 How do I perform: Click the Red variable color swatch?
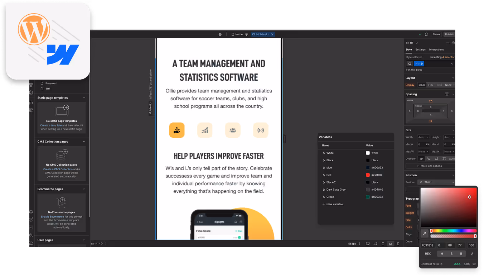(x=368, y=175)
